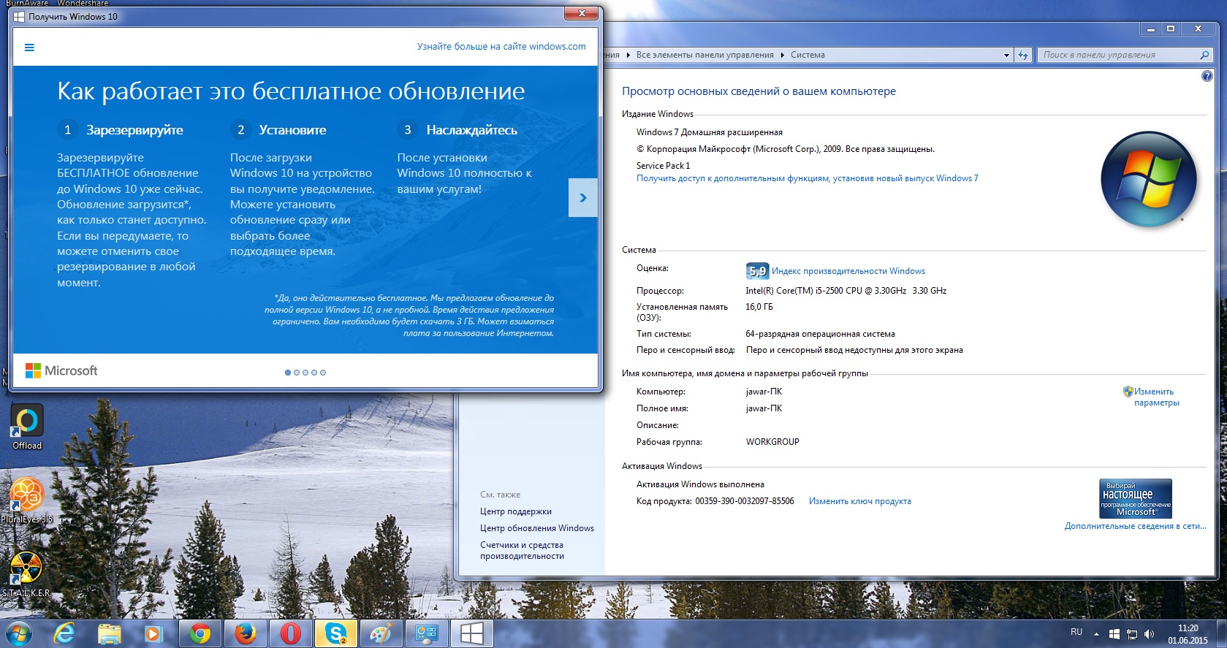Open link to get a new Windows 7 edition
1227x648 pixels.
point(807,178)
